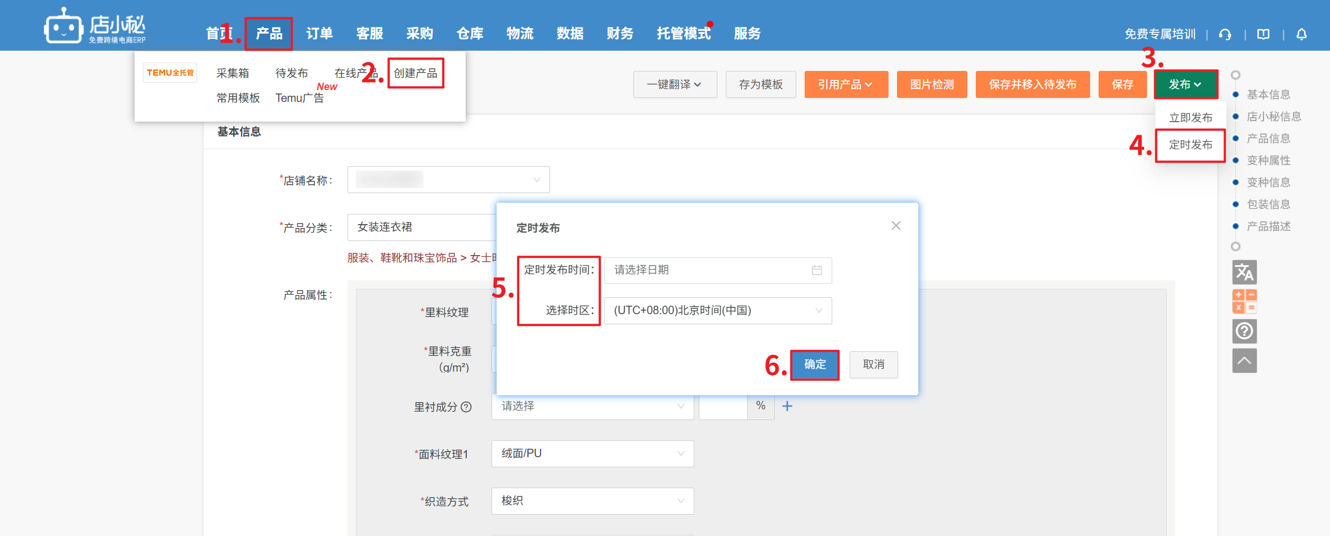
Task: Close the 定时发布 dialog
Action: (x=896, y=226)
